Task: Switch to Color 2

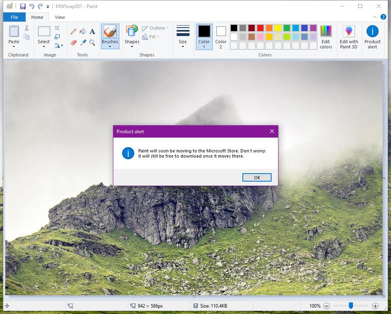Action: pyautogui.click(x=220, y=36)
